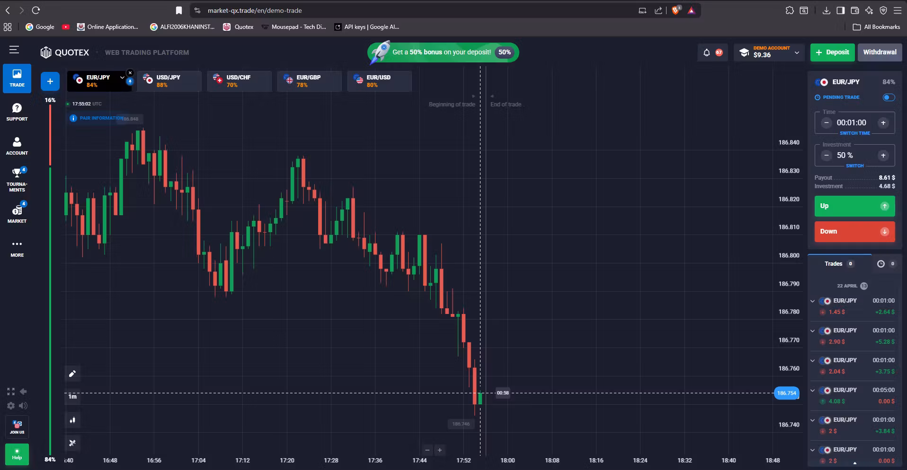
Task: Open Tournaments from the sidebar
Action: tap(17, 180)
